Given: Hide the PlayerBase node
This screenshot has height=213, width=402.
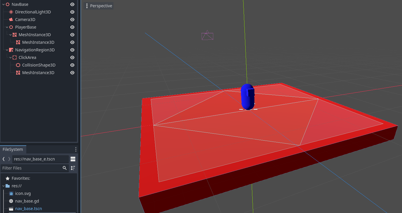Looking at the screenshot, I should 72,27.
